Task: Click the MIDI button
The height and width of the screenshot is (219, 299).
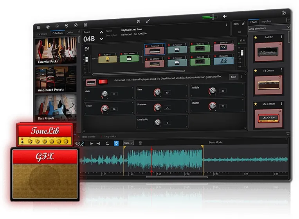Action: pos(234,77)
